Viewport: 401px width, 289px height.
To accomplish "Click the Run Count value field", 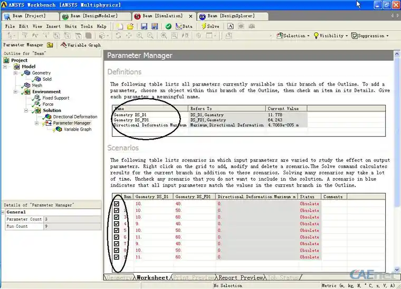I will pos(72,226).
